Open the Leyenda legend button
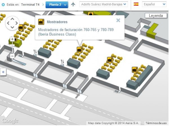 pyautogui.click(x=156, y=16)
